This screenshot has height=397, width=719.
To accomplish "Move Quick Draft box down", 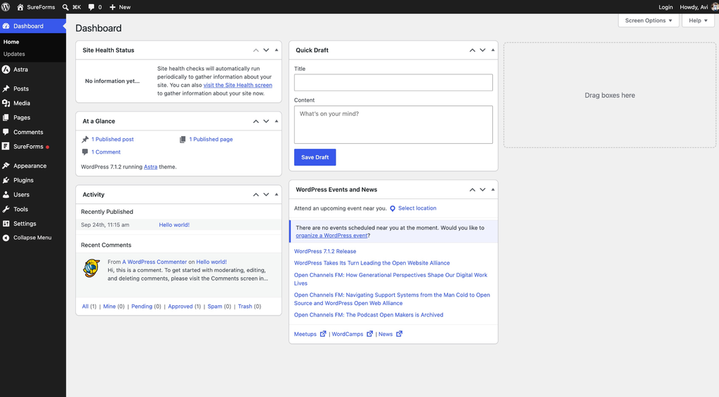I will [482, 51].
